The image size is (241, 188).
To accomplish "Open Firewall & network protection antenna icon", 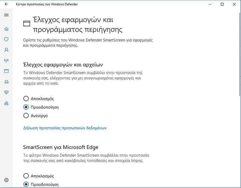I will tap(6, 61).
